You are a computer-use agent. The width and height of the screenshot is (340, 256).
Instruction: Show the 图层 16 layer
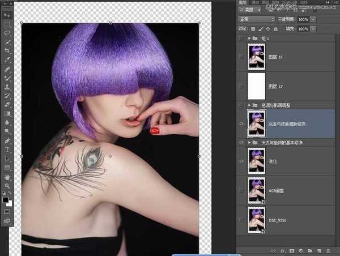point(242,57)
